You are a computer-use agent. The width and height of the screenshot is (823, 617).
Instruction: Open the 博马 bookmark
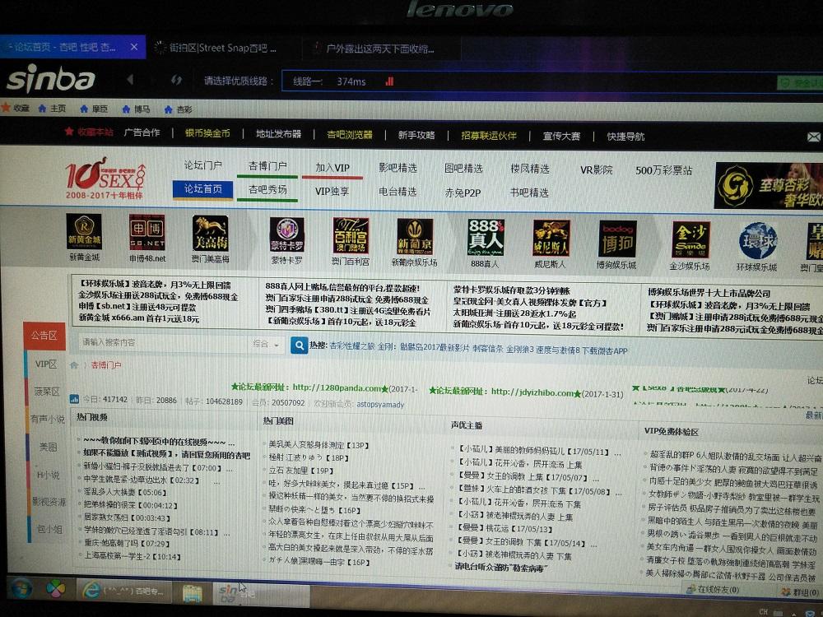pos(136,109)
